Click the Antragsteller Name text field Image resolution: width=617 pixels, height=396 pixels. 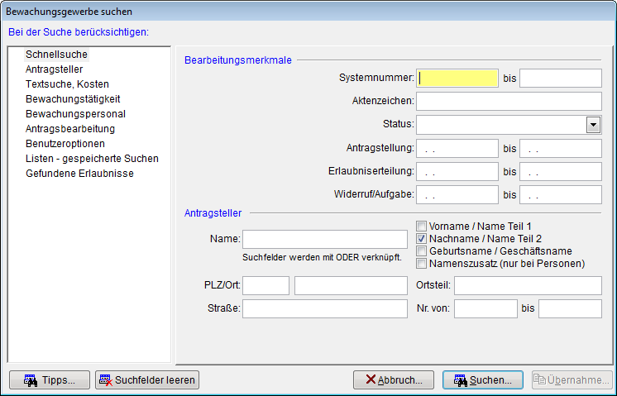coord(324,239)
